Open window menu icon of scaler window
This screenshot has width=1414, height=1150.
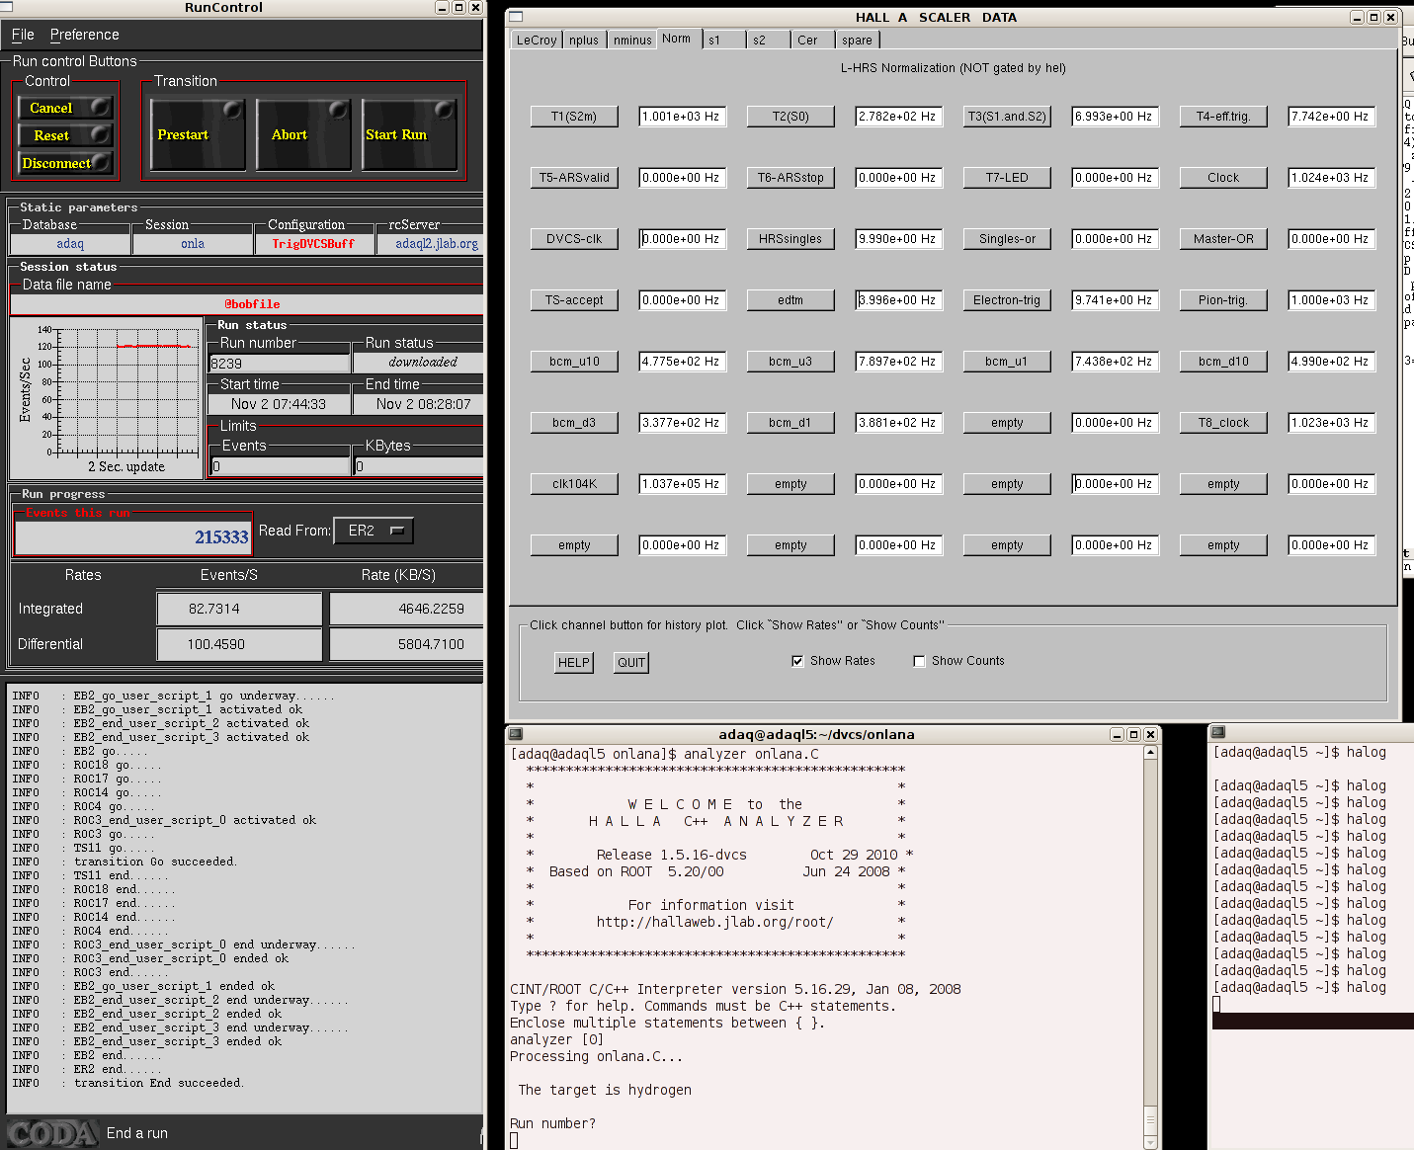(516, 17)
